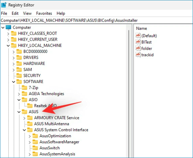The image size is (193, 158).
Task: Click the AsusSwitch folder icon
Action: click(35, 148)
